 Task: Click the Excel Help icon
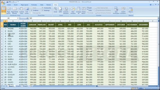[x=150, y=5]
